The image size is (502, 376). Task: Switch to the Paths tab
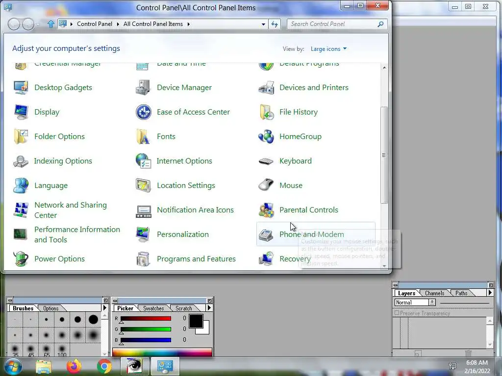461,293
